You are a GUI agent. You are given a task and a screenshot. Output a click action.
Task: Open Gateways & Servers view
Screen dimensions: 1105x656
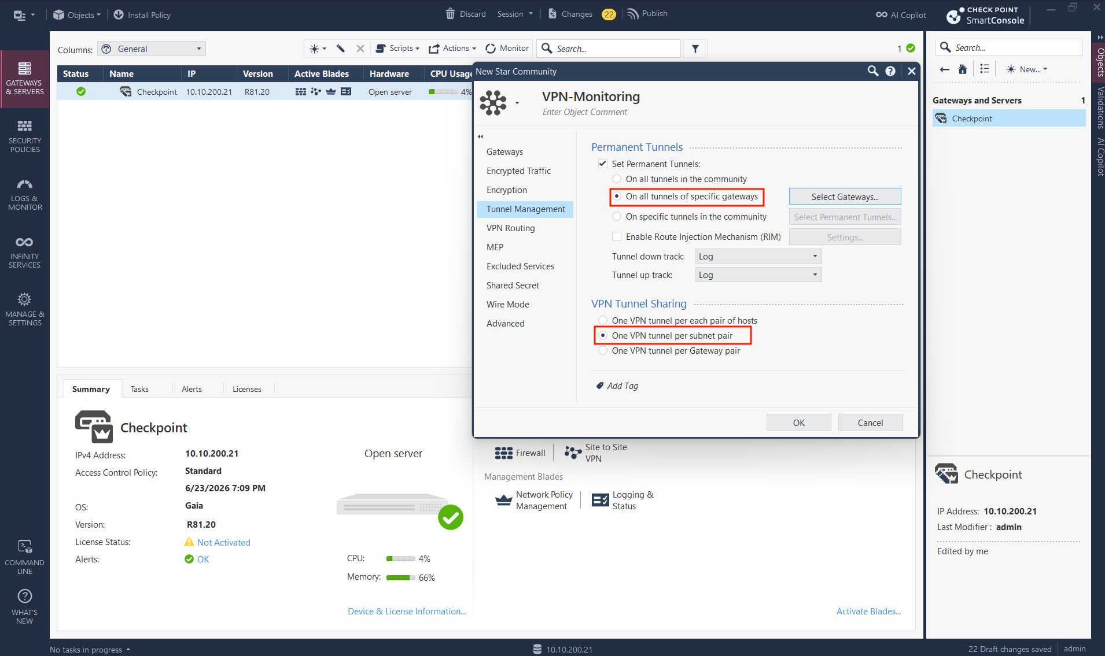click(x=24, y=79)
